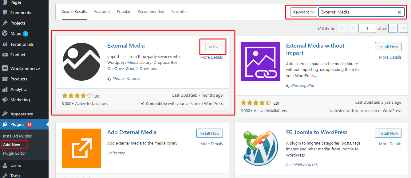Click the Testimonials quote icon
The width and height of the screenshot is (411, 178).
[x=5, y=44]
